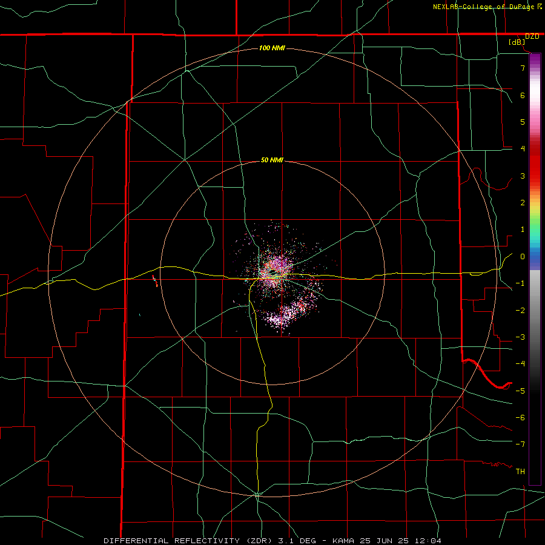
Task: Click the -5 value on the color scale
Action: (x=520, y=391)
